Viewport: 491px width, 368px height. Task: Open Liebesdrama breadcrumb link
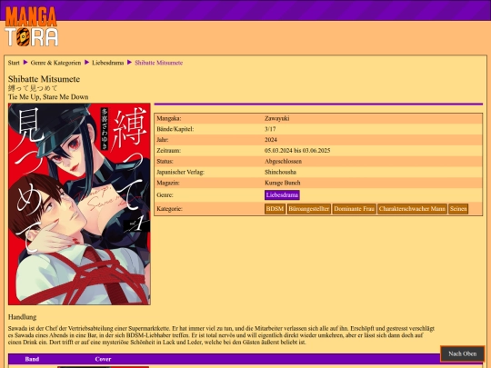coord(107,63)
